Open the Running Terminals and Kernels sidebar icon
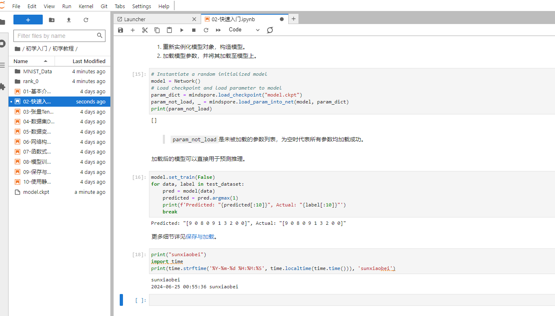Image resolution: width=555 pixels, height=316 pixels. click(x=2, y=44)
